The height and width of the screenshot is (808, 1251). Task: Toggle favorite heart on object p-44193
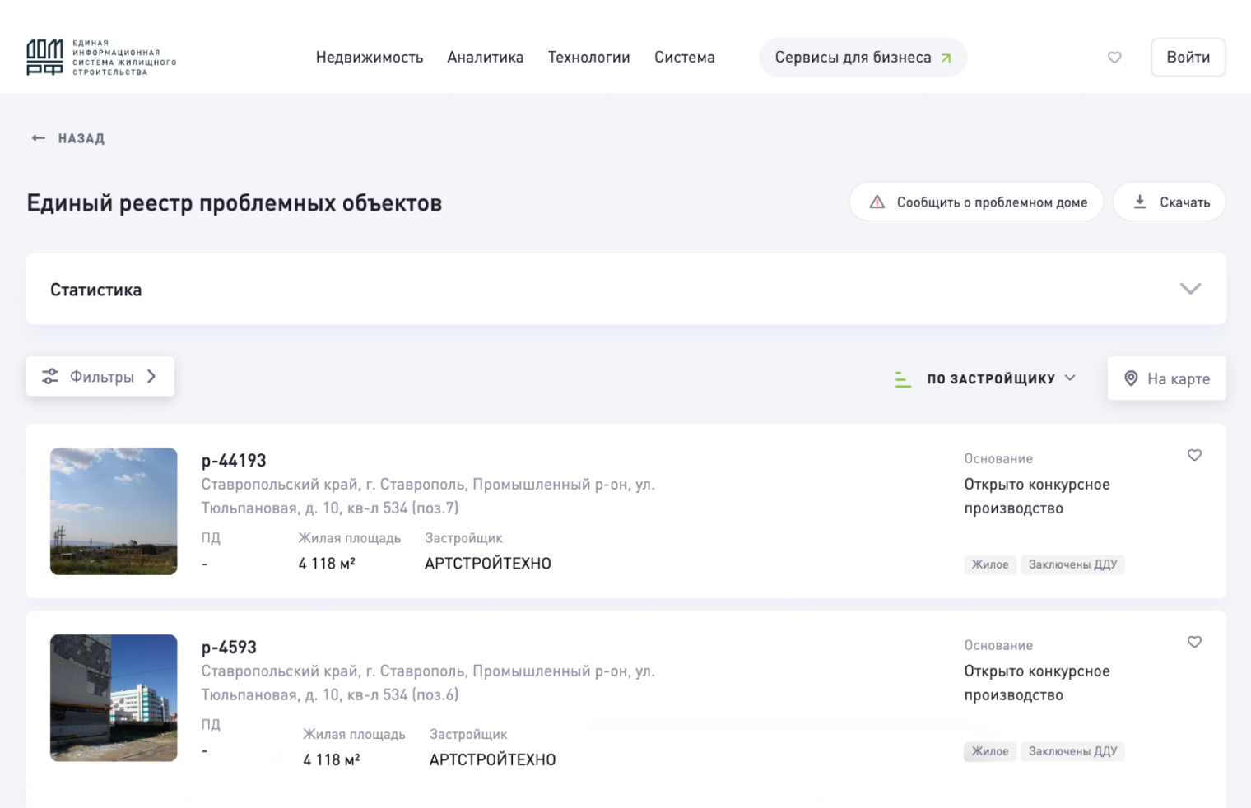coord(1194,455)
